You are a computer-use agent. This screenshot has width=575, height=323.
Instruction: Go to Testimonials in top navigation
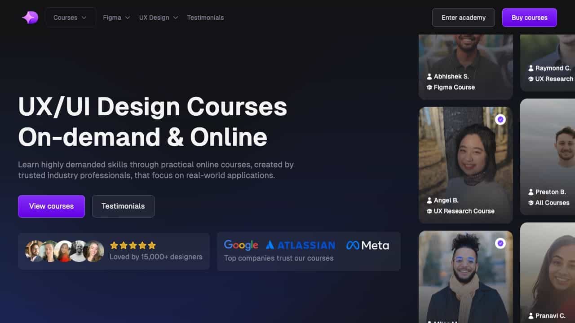[x=205, y=17]
